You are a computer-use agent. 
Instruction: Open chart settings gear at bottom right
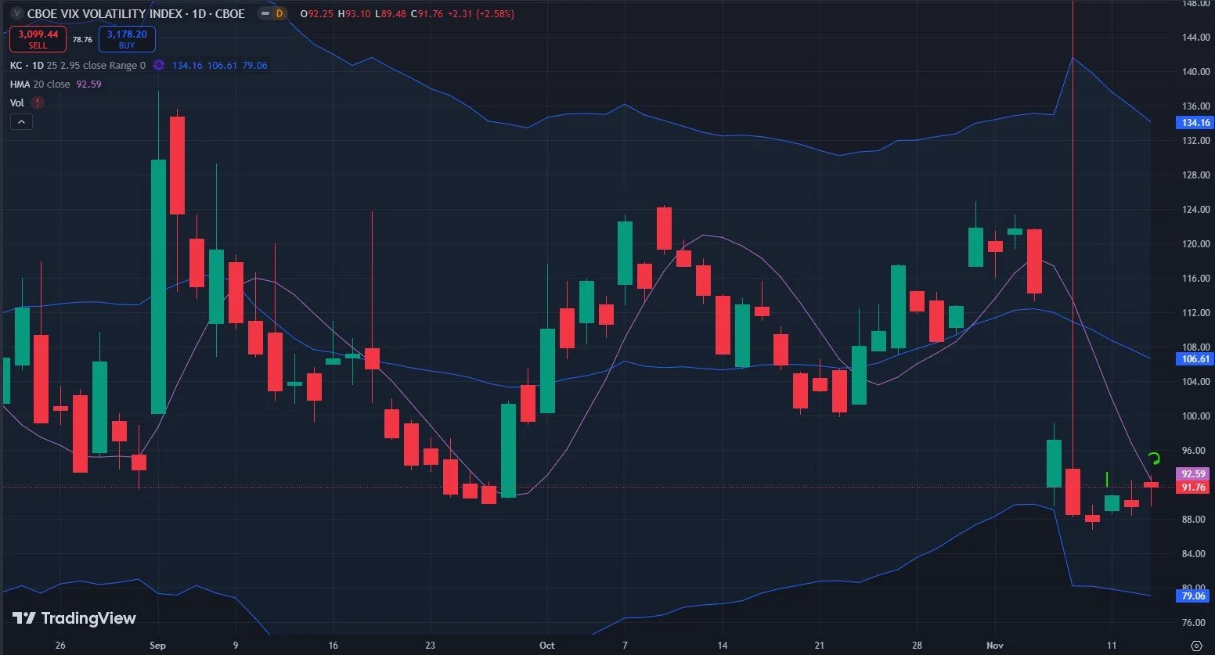click(1195, 646)
